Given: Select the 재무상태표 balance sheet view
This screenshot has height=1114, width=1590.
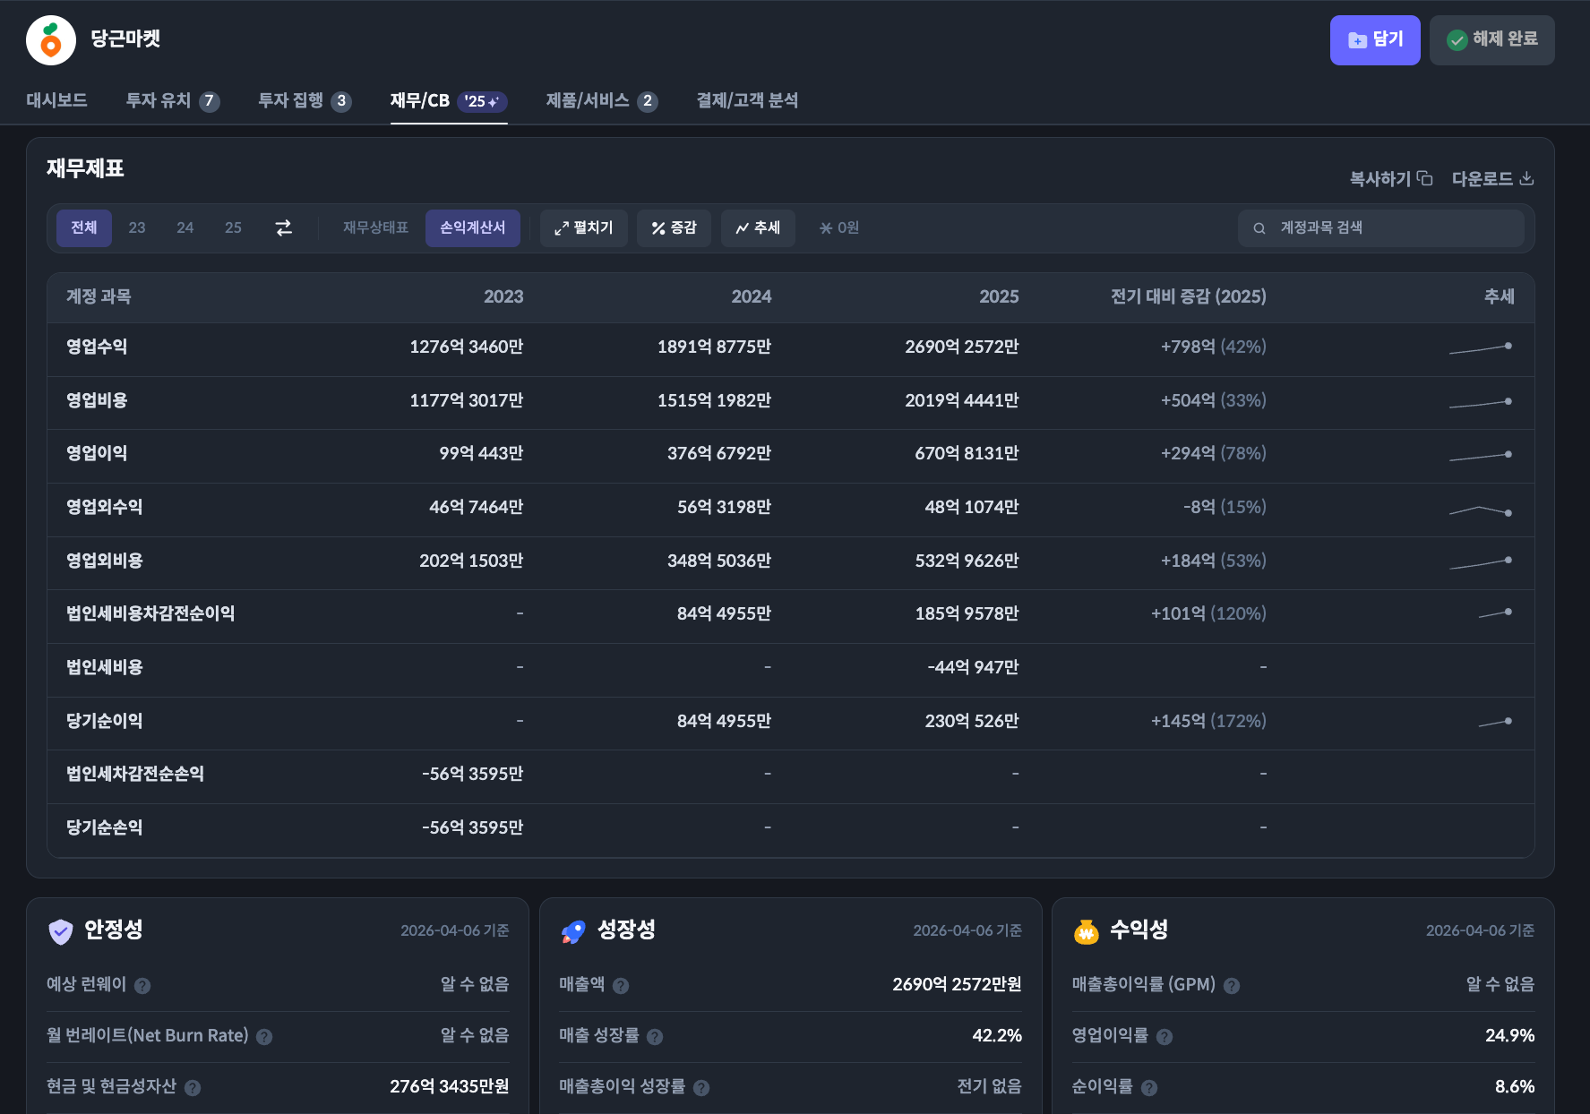Looking at the screenshot, I should point(375,228).
